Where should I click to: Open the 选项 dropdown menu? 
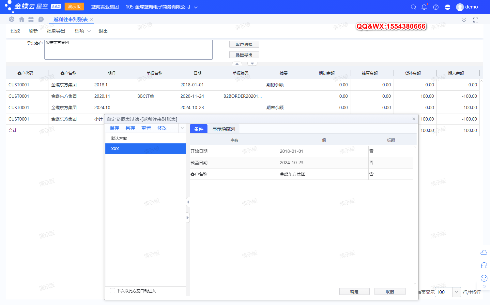click(83, 31)
